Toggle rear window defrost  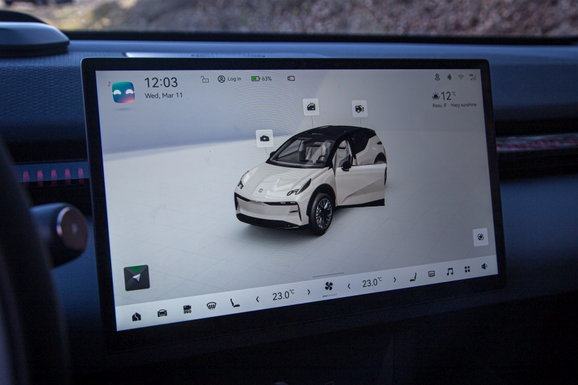click(432, 274)
